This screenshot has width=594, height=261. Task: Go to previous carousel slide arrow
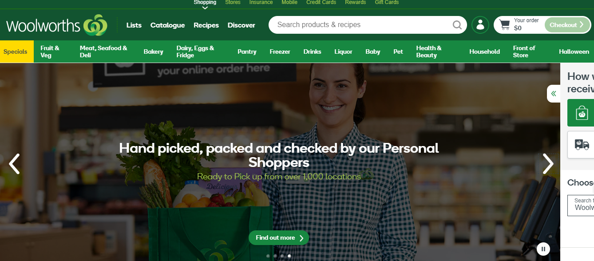pyautogui.click(x=14, y=164)
